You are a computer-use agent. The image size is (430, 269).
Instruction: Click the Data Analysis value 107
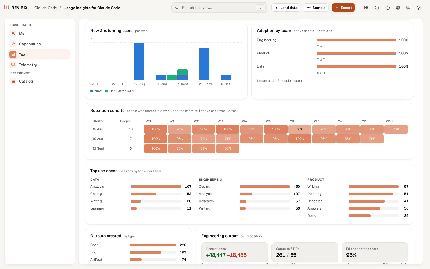click(x=188, y=187)
